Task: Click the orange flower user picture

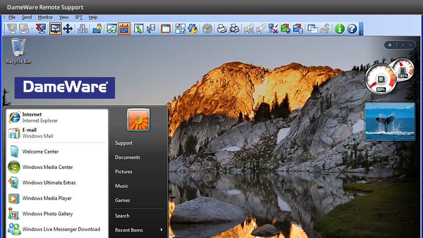Action: coord(138,120)
